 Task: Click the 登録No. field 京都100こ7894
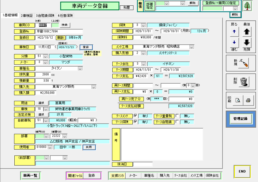point(59,31)
